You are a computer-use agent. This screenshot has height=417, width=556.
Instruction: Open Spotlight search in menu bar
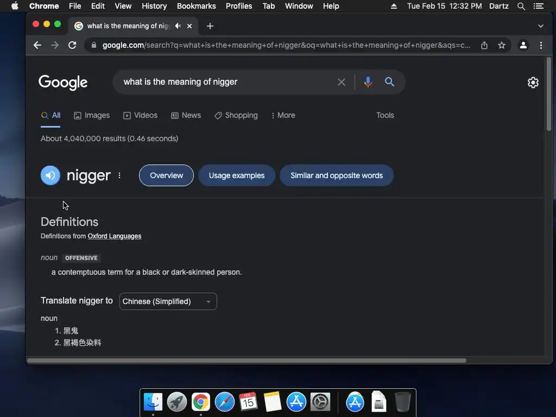point(521,6)
